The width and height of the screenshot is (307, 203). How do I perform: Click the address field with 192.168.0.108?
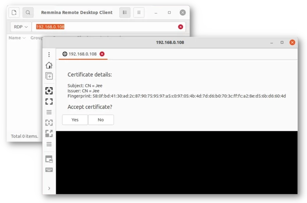click(109, 27)
